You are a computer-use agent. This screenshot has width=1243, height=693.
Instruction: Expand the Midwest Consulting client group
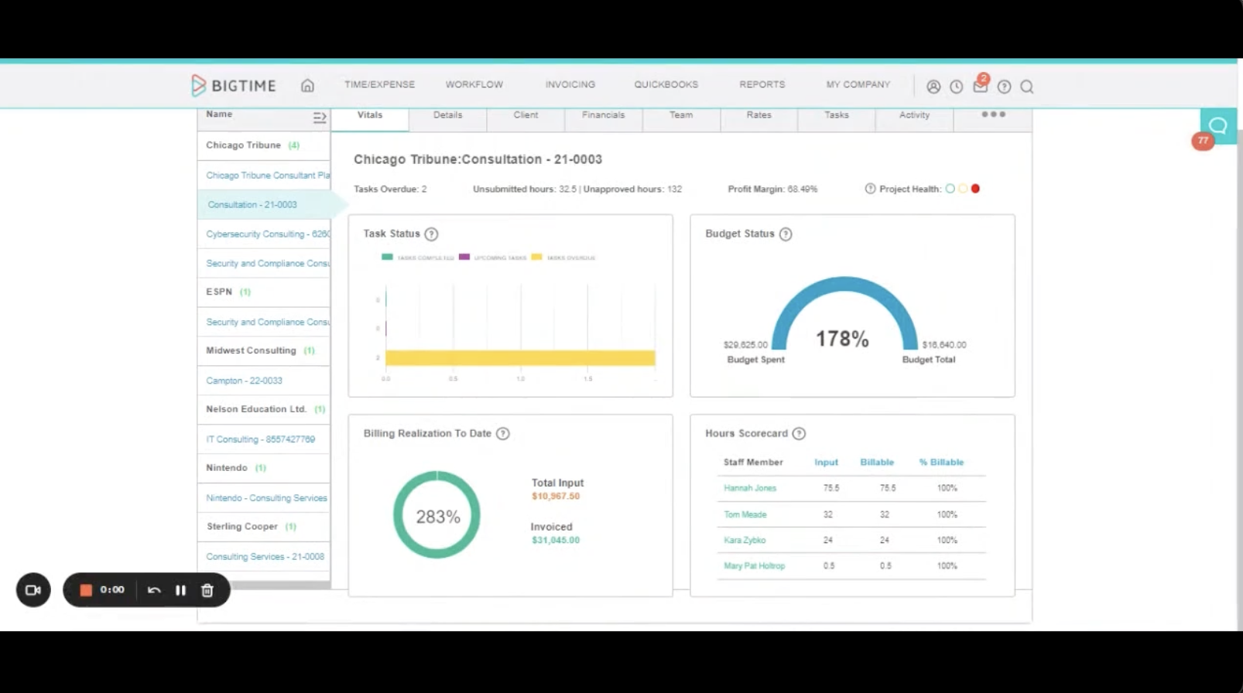[264, 351]
